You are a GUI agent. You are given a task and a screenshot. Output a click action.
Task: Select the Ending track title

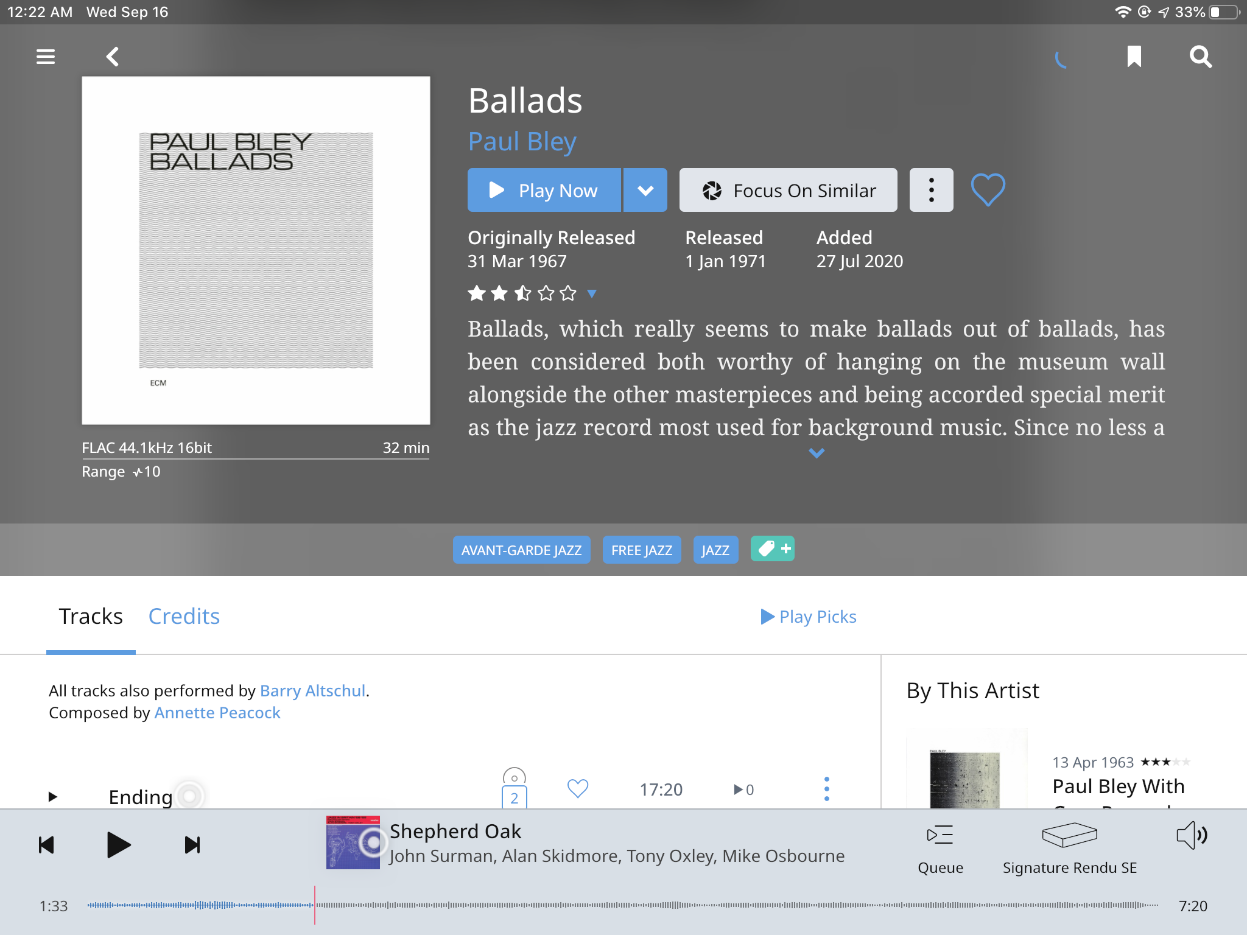click(141, 797)
